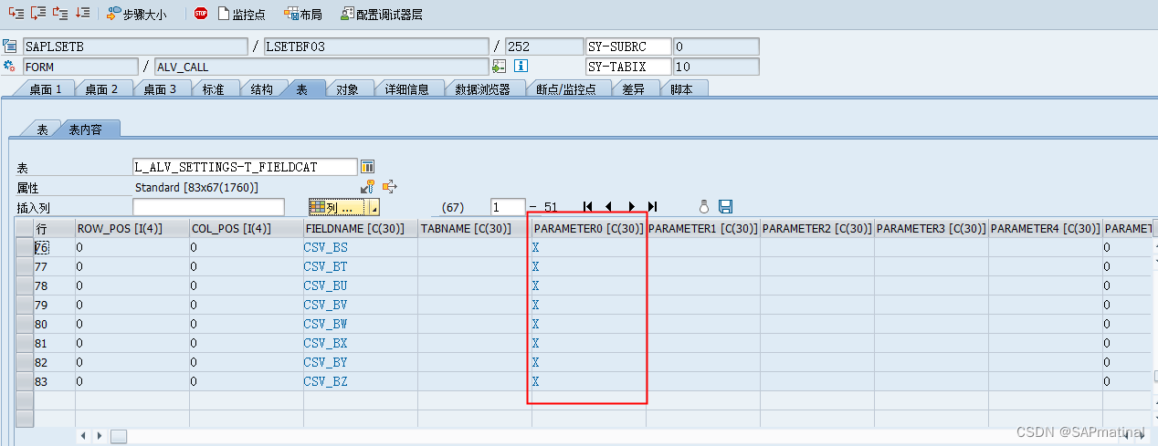Click the TABNAME [C(30)] column header
The image size is (1158, 446).
tap(475, 228)
